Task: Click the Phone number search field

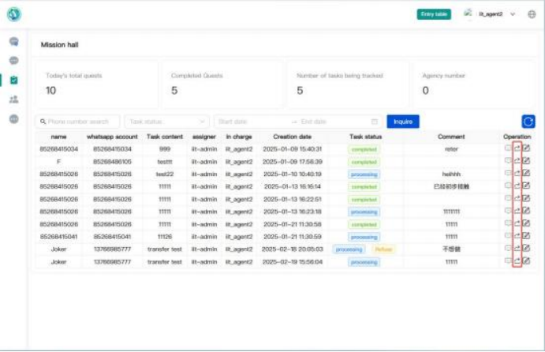Action: 78,122
